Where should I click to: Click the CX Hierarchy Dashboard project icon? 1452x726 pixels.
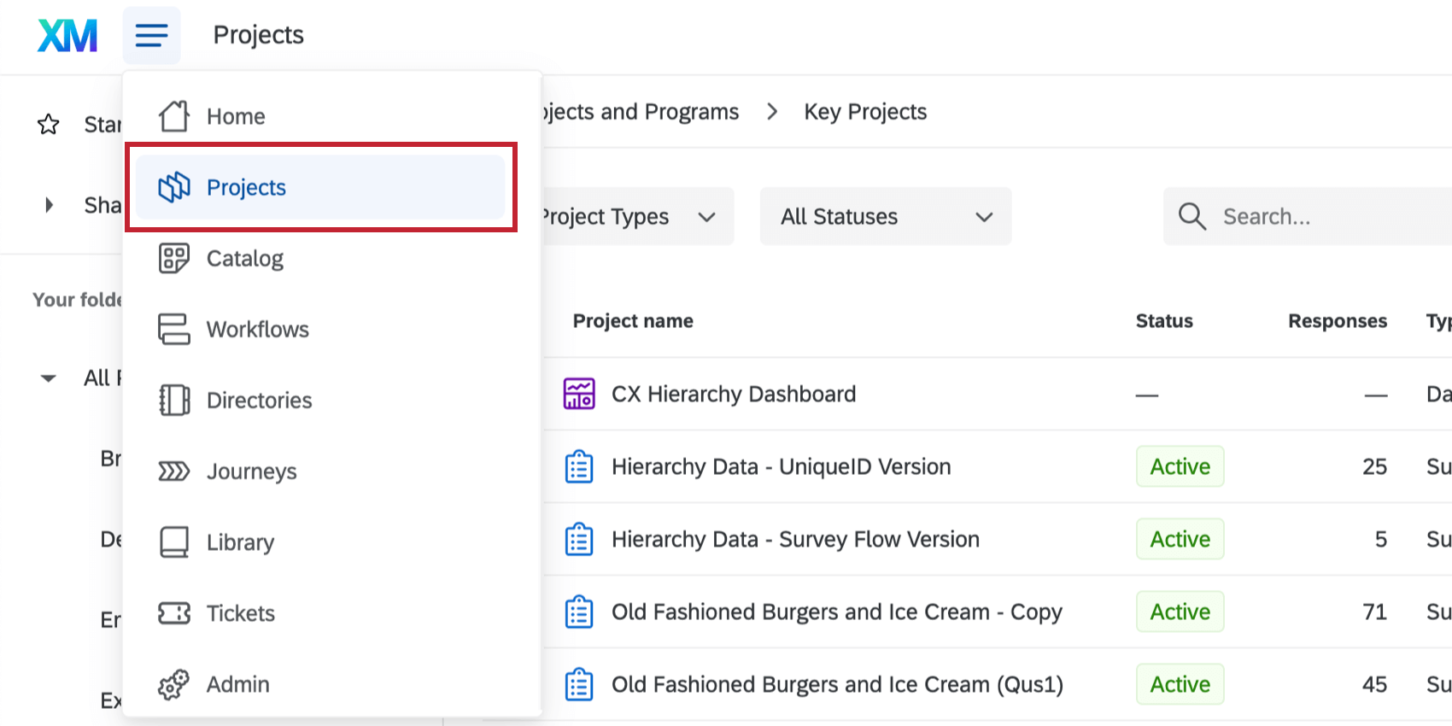click(579, 394)
